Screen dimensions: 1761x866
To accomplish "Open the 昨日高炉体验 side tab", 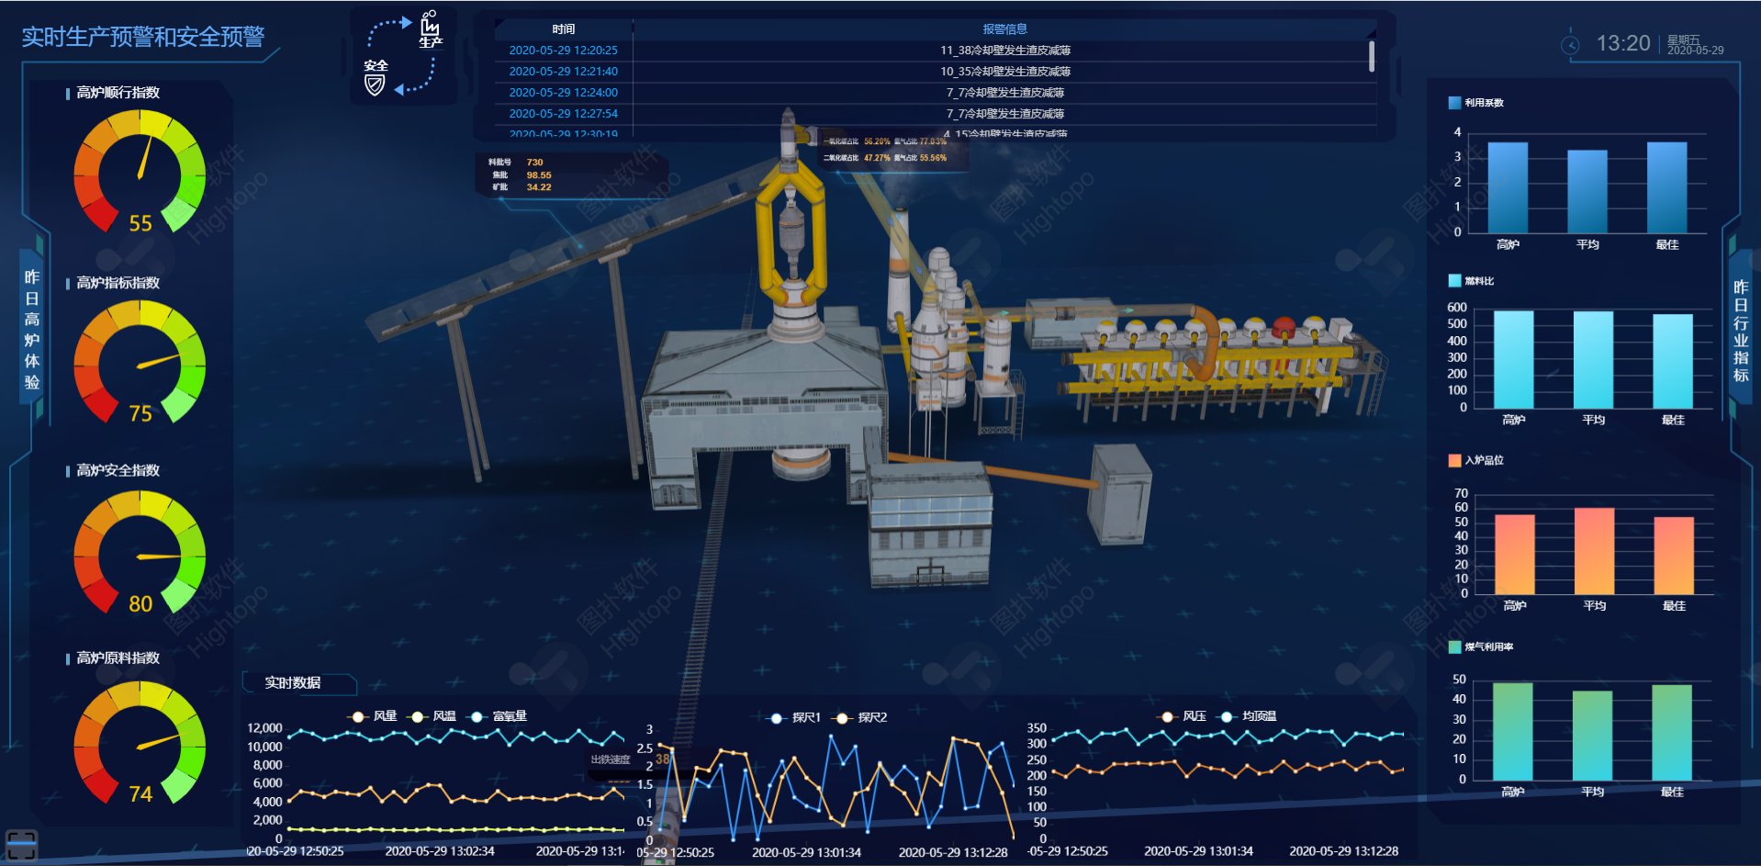I will 32,329.
